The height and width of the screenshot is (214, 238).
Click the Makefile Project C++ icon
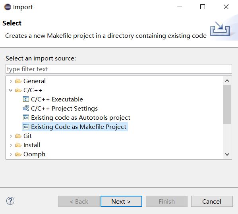click(26, 127)
